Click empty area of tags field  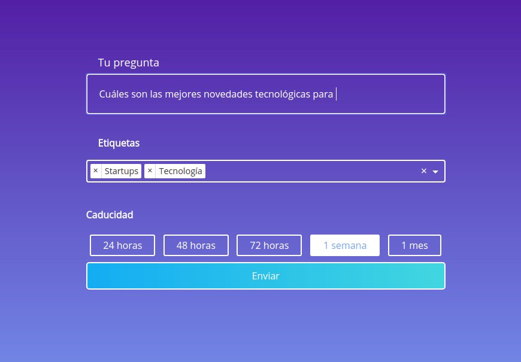click(x=311, y=171)
